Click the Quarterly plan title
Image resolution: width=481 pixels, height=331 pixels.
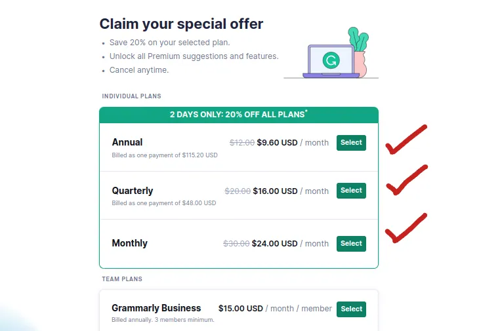point(133,191)
